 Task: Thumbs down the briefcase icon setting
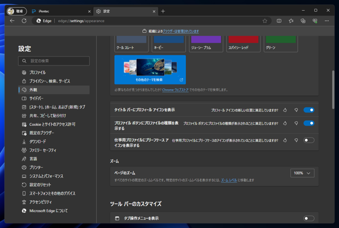(x=296, y=140)
